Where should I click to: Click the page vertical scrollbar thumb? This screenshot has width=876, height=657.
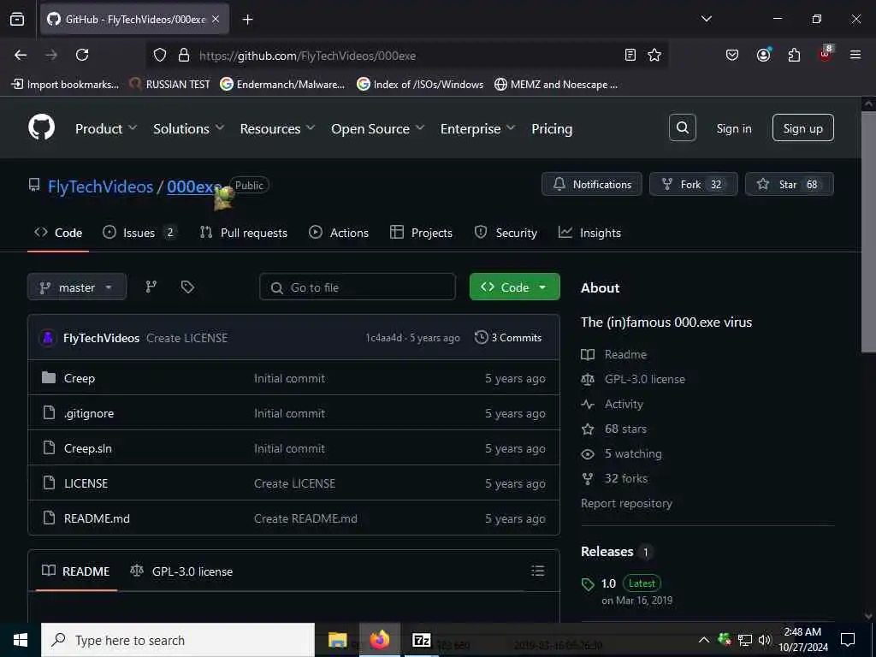[x=868, y=232]
